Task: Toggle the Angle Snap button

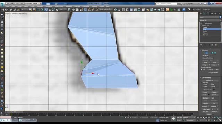Action: (x=85, y=10)
